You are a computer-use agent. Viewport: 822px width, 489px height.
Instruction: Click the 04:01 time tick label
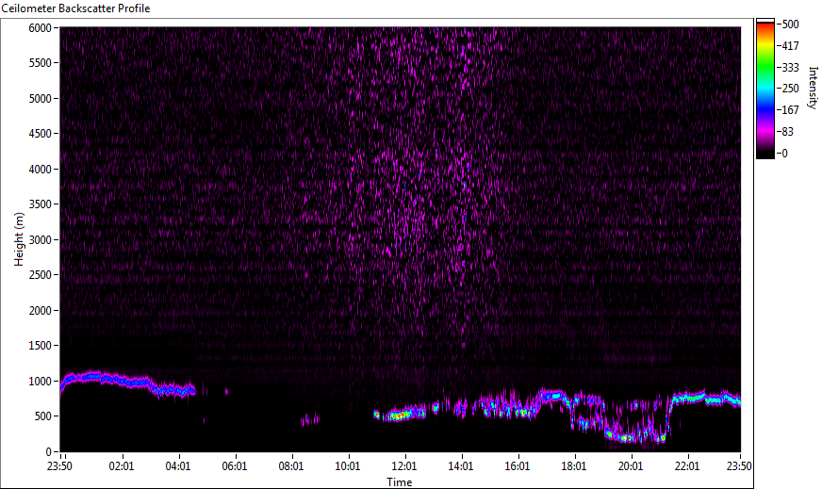[178, 466]
